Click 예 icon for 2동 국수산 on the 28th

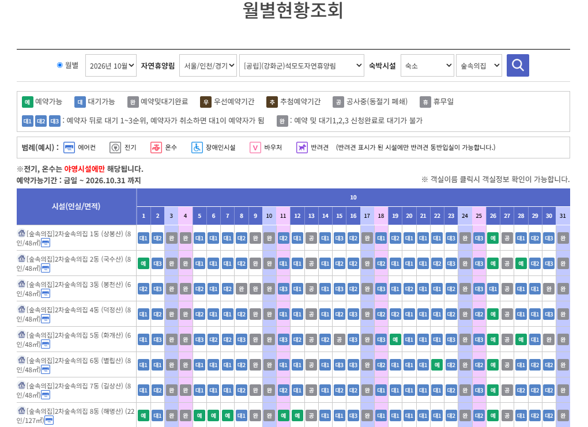click(x=521, y=263)
